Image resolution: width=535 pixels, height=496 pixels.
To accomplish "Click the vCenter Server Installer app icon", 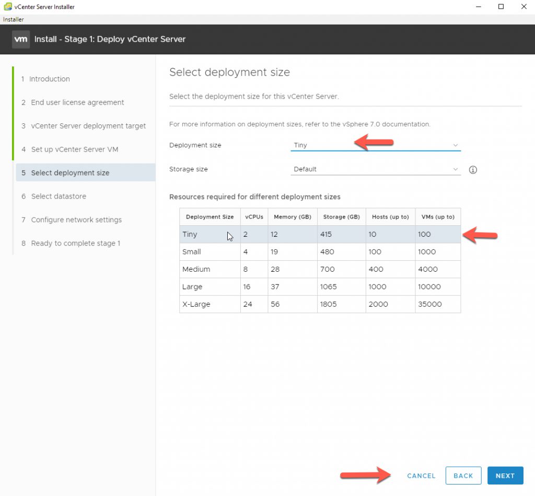I will (x=7, y=6).
